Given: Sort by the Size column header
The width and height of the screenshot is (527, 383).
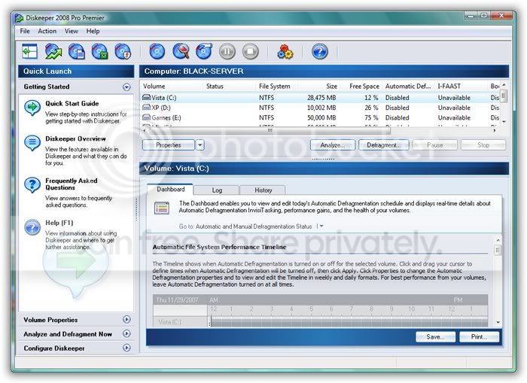Looking at the screenshot, I should 319,87.
